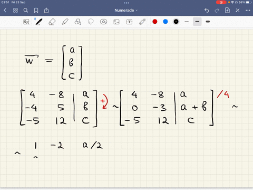Redo the last undone stroke

pyautogui.click(x=217, y=11)
